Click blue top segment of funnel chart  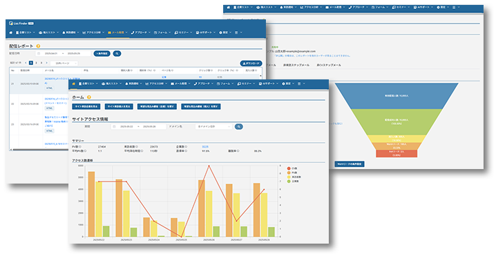[397, 96]
